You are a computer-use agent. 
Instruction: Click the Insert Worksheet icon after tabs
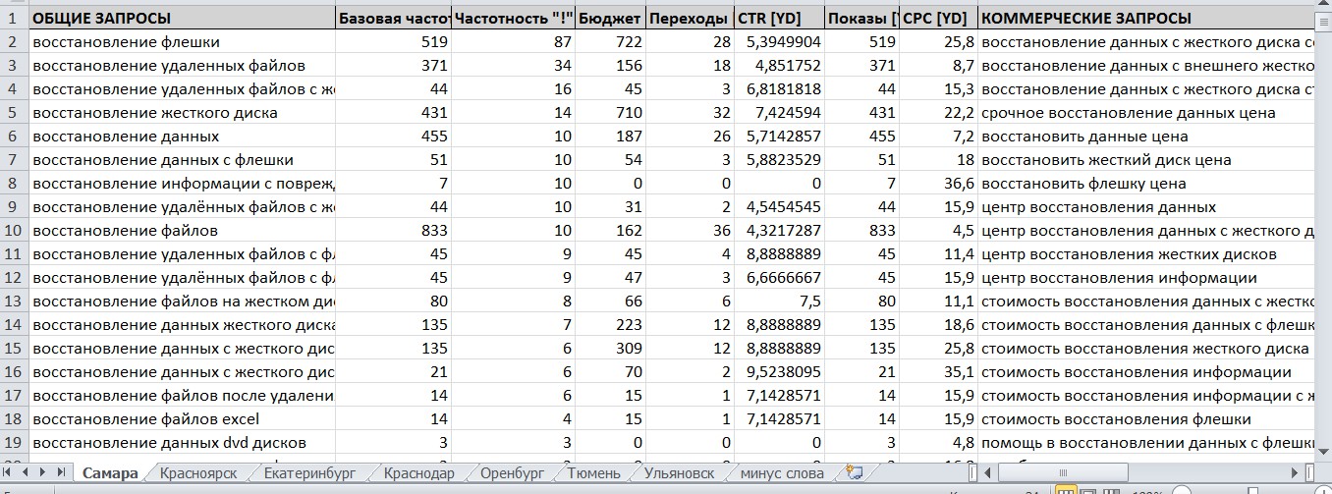coord(854,472)
